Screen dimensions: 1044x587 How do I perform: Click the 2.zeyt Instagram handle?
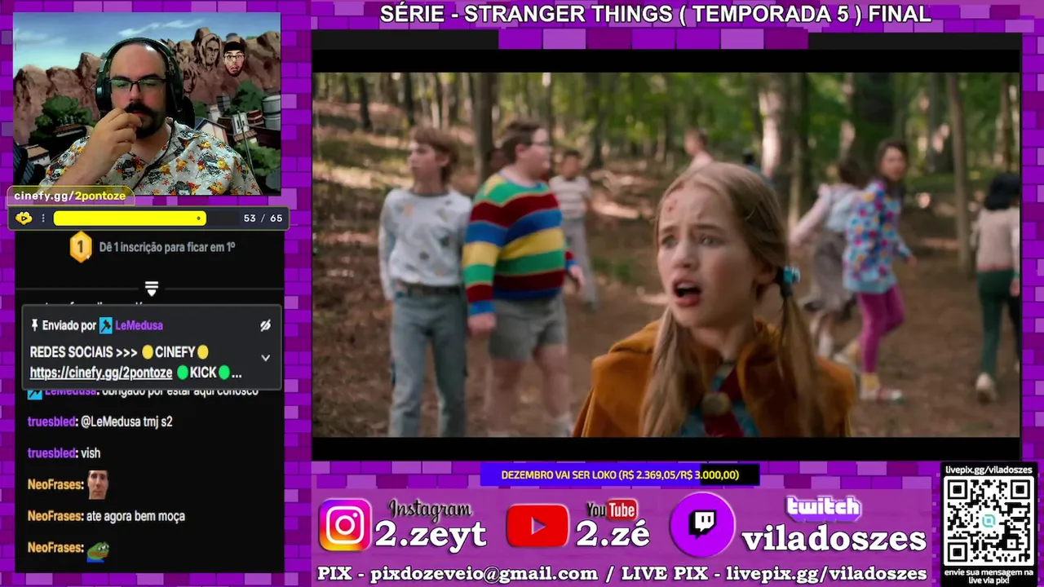(x=431, y=535)
